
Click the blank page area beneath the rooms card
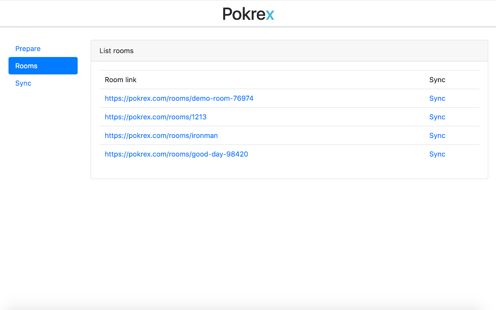point(289,240)
